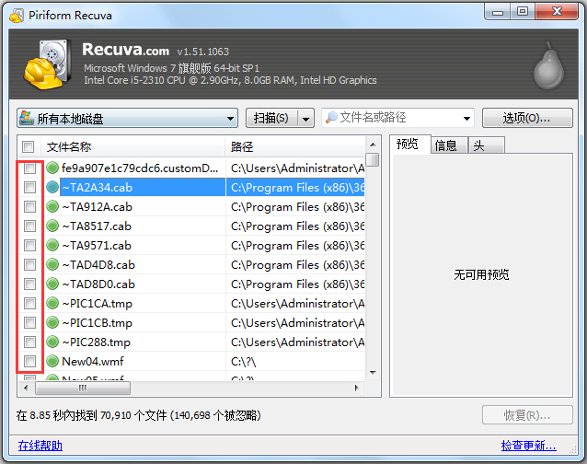
Task: Check the box for New04.wmf
Action: (x=29, y=362)
